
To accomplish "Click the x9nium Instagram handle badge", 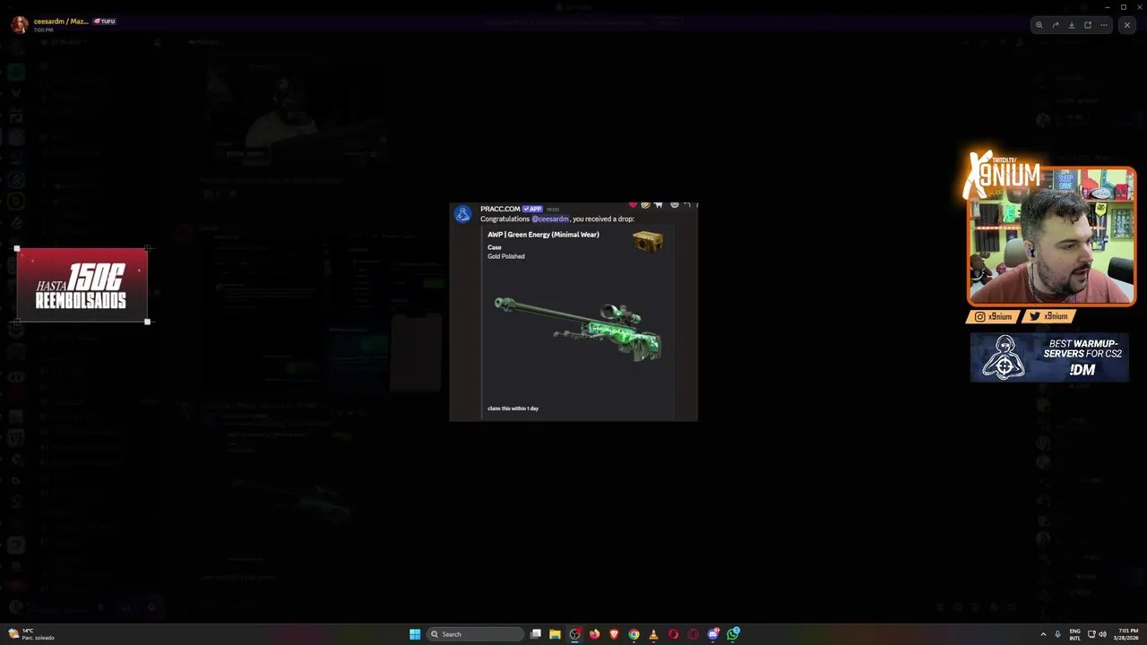I will click(x=994, y=316).
